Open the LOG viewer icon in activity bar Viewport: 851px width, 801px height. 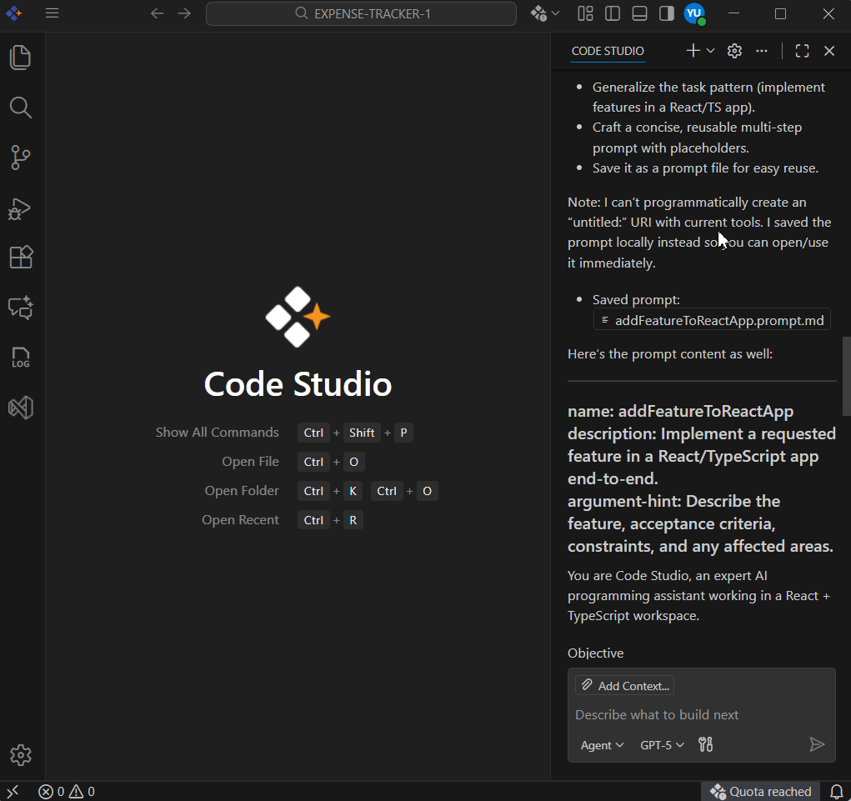[x=21, y=358]
